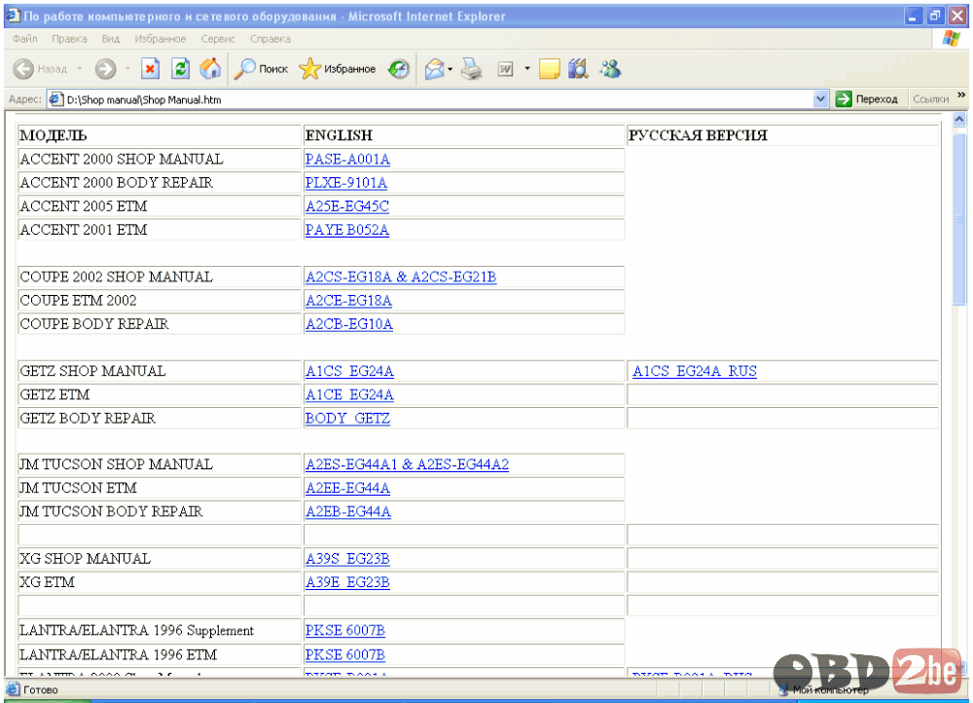This screenshot has height=703, width=973.
Task: Open the Edit button dropdown arrow
Action: [x=526, y=69]
